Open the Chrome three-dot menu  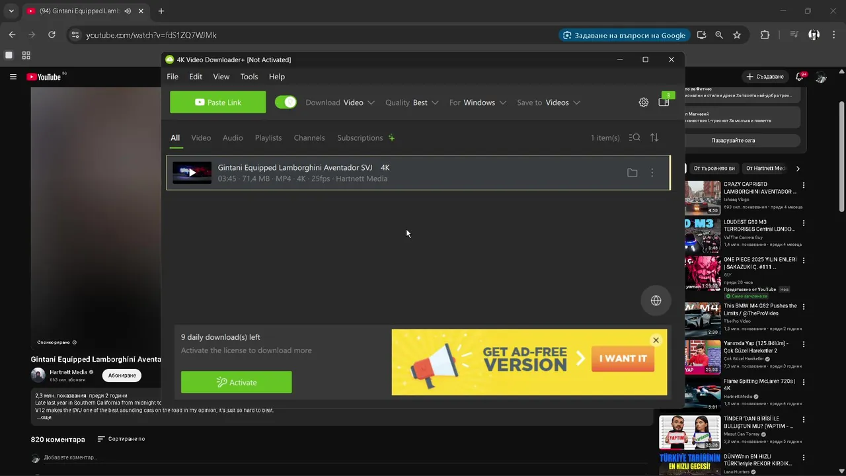tap(833, 35)
